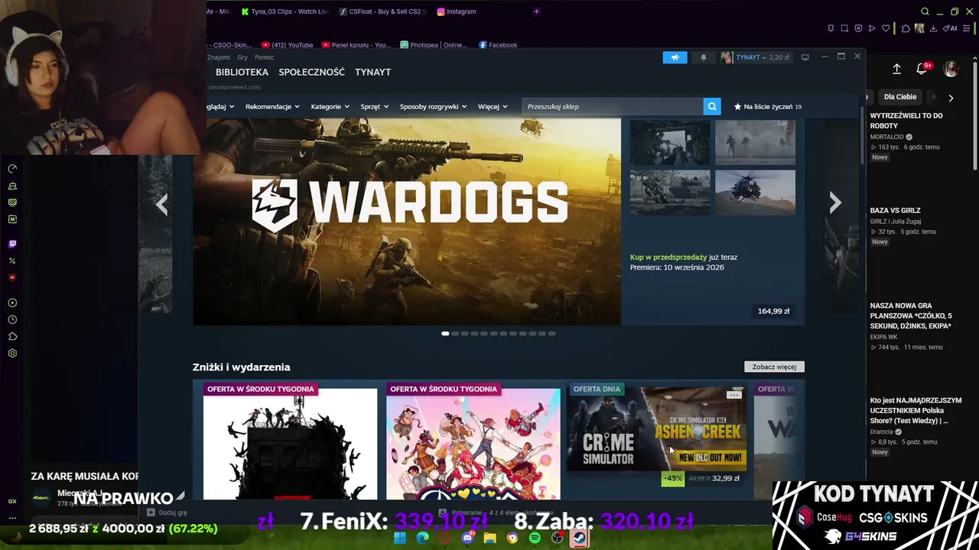The image size is (979, 550).
Task: Click the store search magnifier button
Action: (712, 107)
